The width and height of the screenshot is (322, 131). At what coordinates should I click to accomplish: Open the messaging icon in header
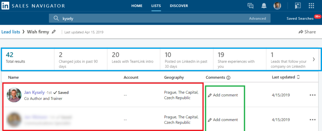[x=250, y=6]
